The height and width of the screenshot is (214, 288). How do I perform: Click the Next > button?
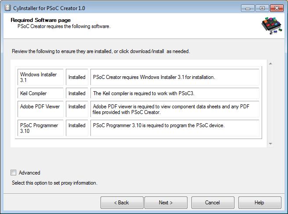[166, 203]
